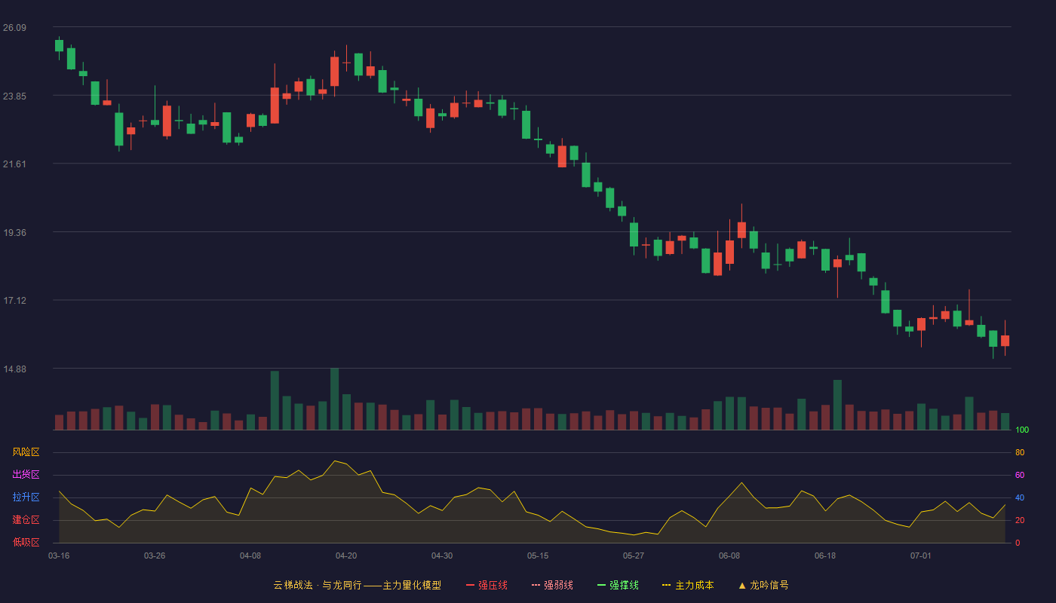The width and height of the screenshot is (1056, 603).
Task: Click the 03-16 date axis label
Action: tap(59, 556)
